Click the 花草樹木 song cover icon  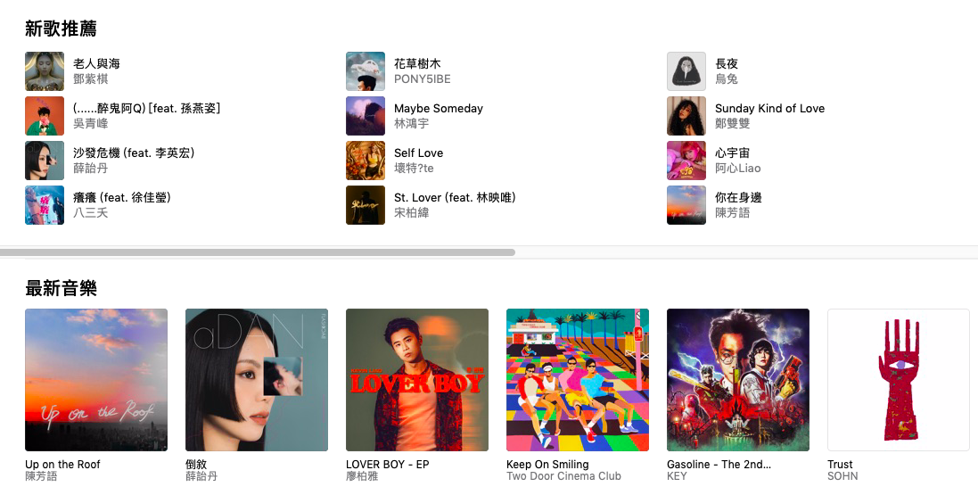[x=366, y=71]
